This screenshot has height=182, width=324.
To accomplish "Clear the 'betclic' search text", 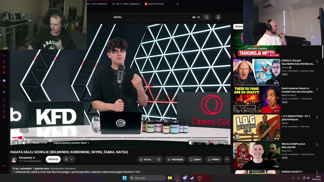I will [x=199, y=17].
